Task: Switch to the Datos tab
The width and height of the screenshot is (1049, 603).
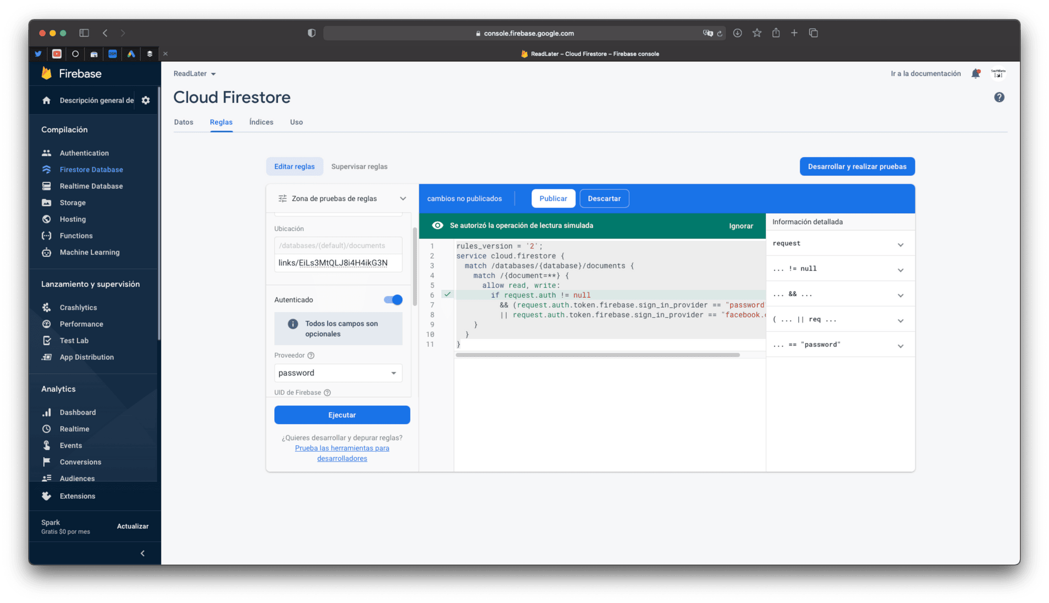Action: [x=184, y=122]
